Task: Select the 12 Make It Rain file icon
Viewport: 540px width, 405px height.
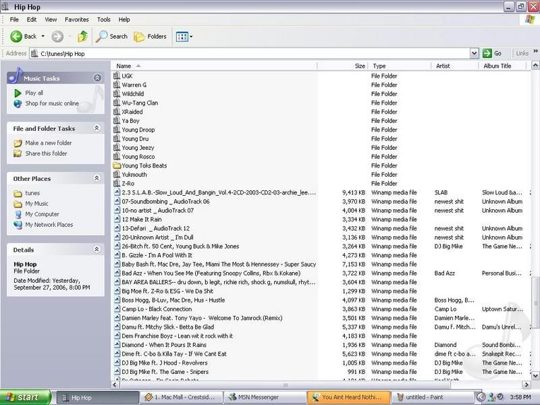Action: click(x=117, y=219)
